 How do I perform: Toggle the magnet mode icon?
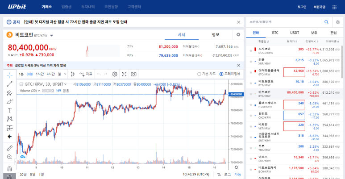9,169
